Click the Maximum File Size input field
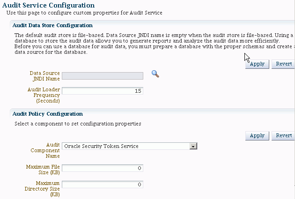Screen dimensions: 295x199 pyautogui.click(x=102, y=168)
